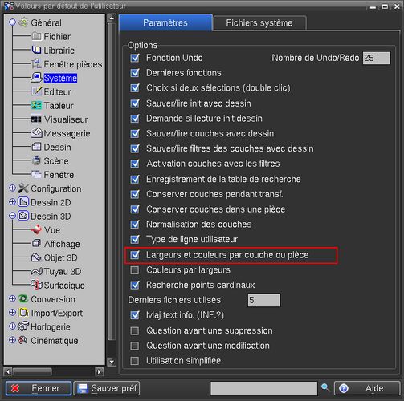Uncheck the Fonction Undo checkbox

[135, 58]
